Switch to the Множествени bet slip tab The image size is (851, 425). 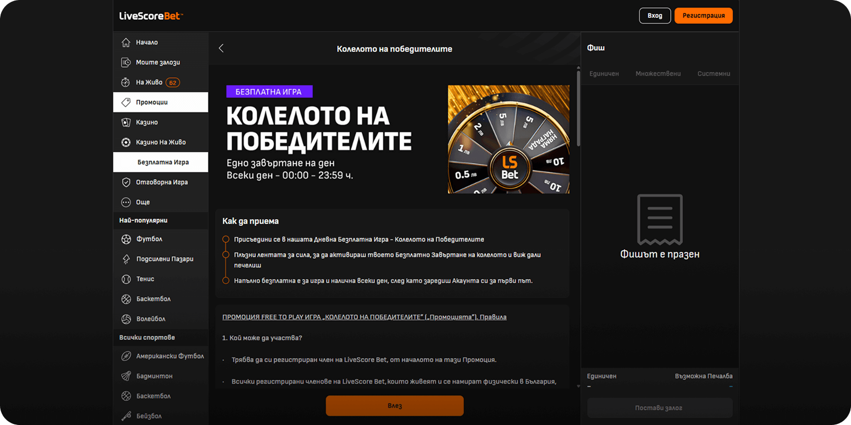pos(658,74)
